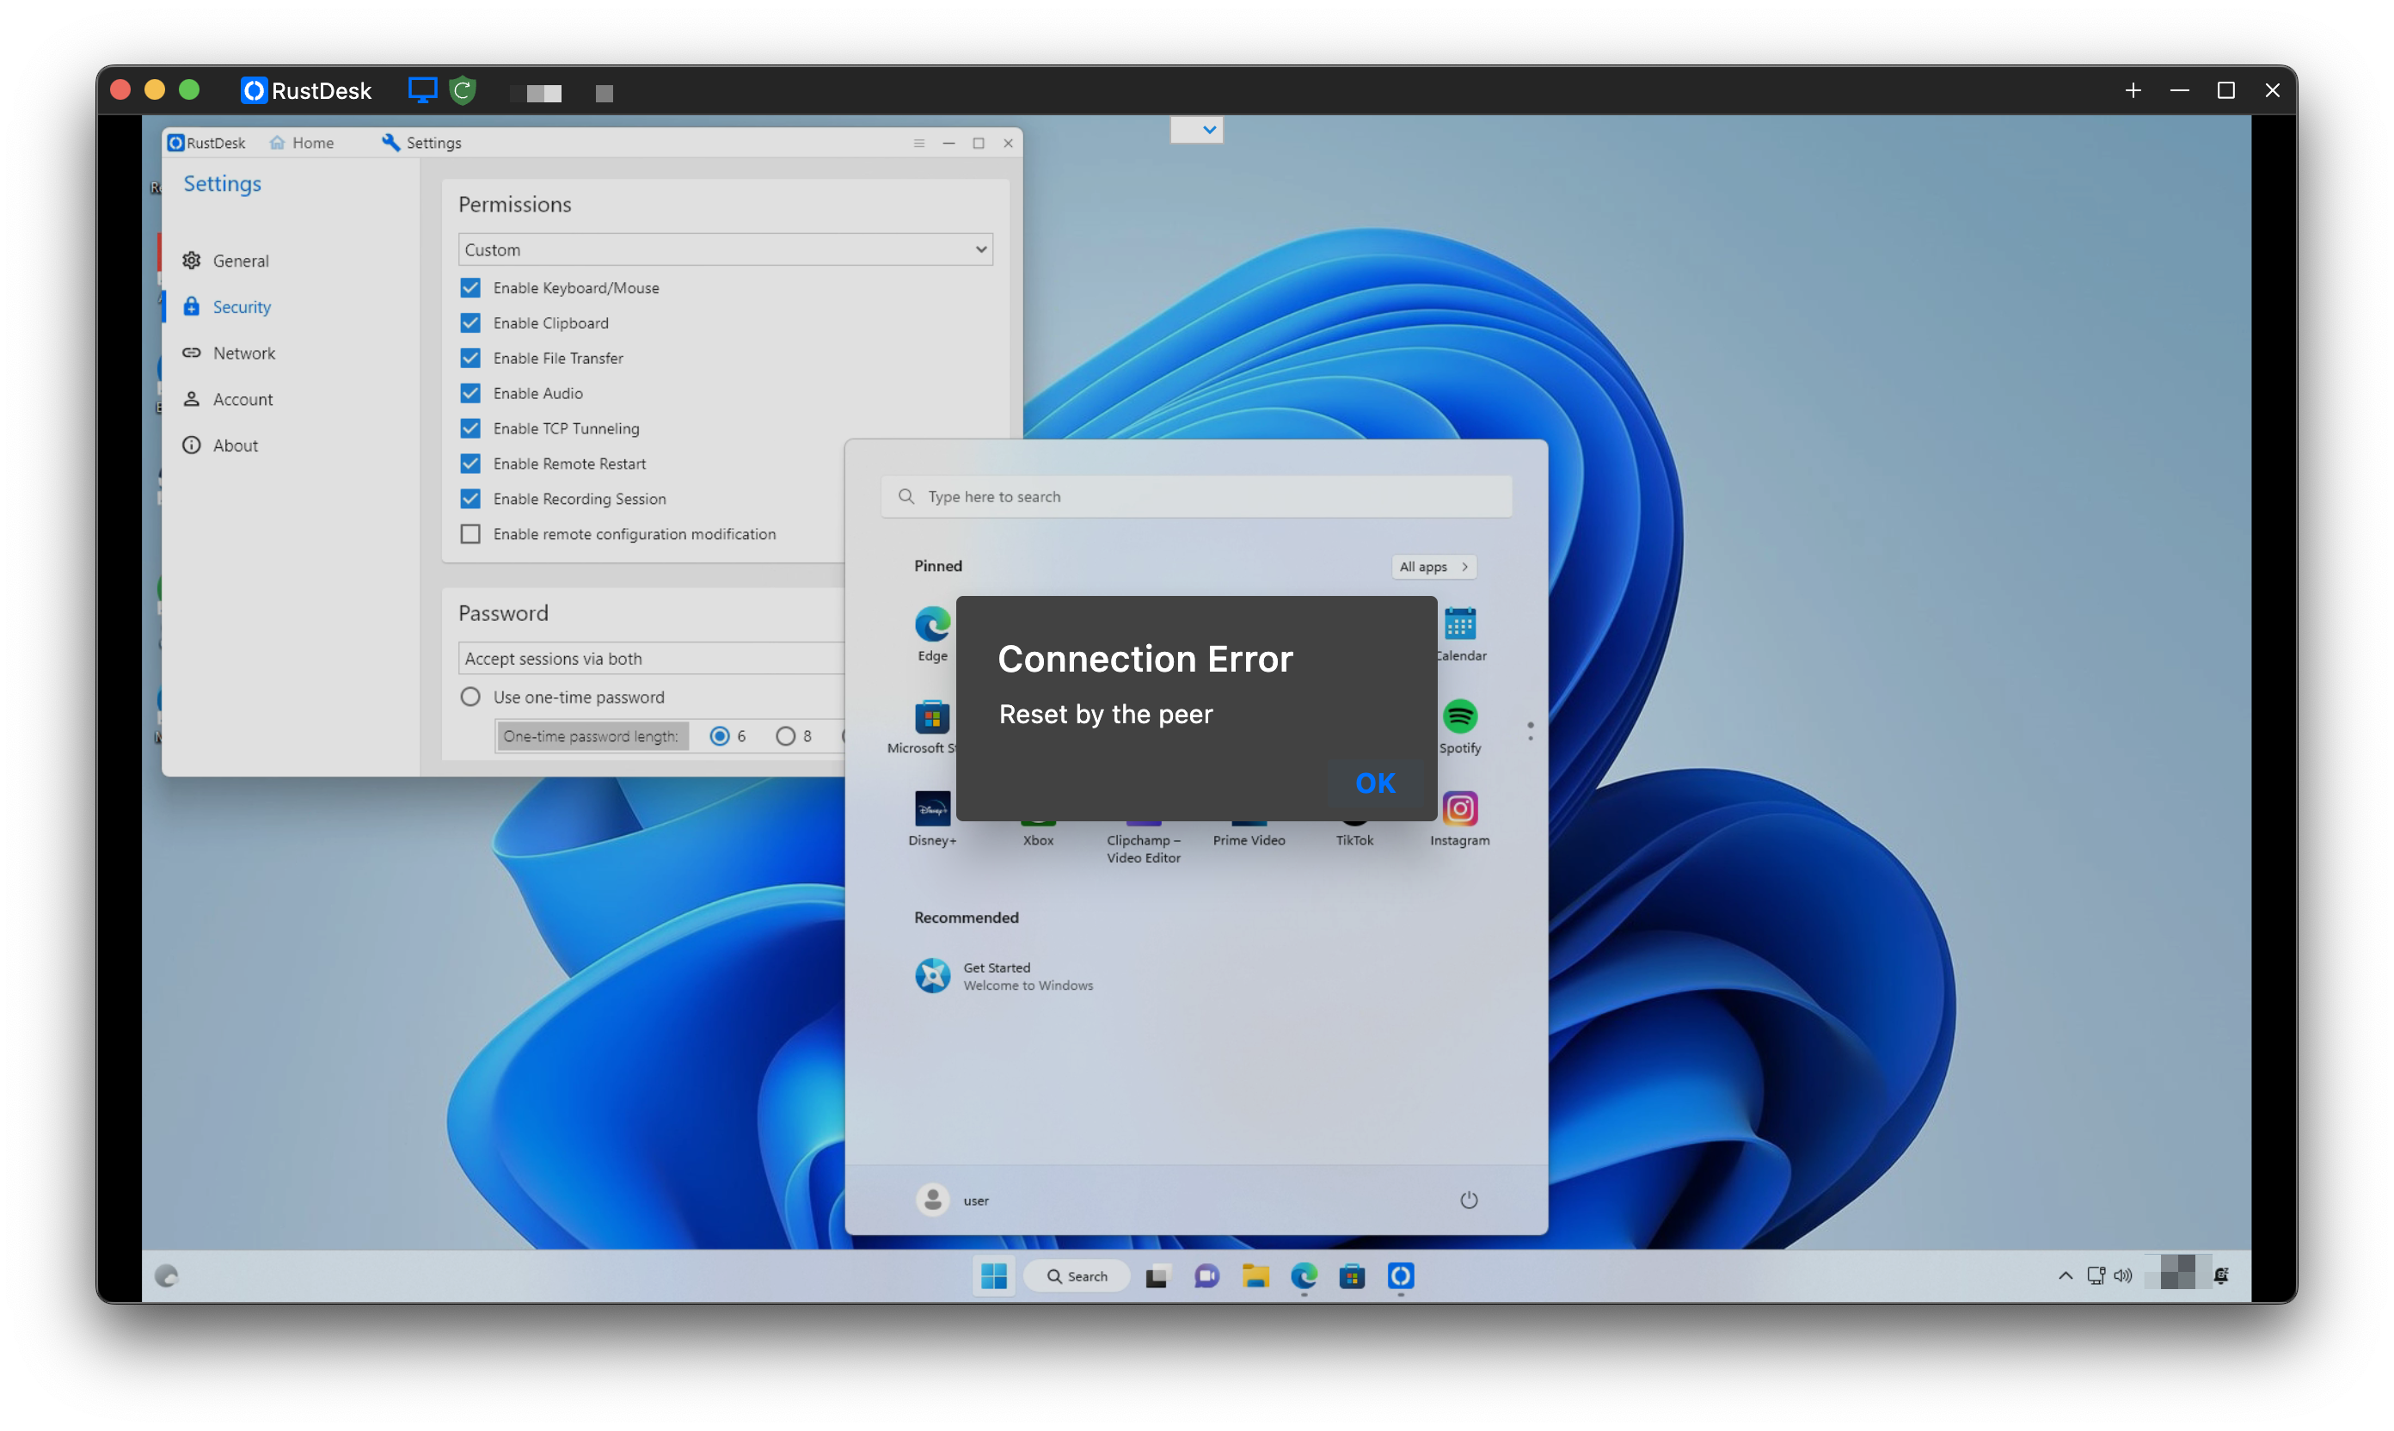
Task: Switch to Network settings section
Action: point(244,353)
